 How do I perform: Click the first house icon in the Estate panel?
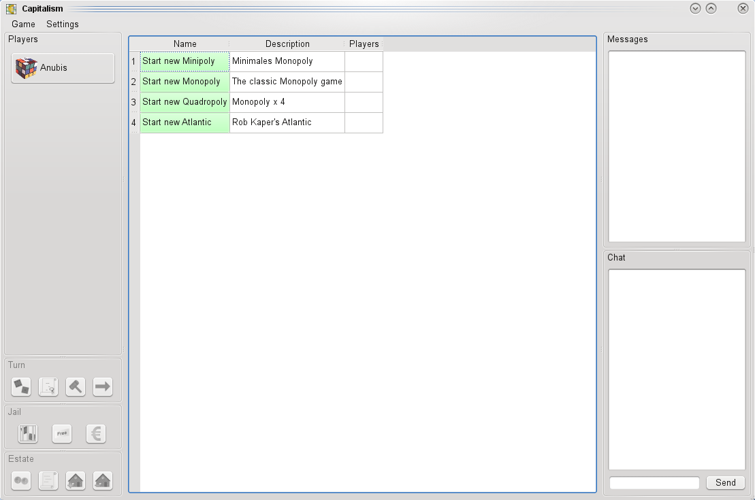point(76,481)
